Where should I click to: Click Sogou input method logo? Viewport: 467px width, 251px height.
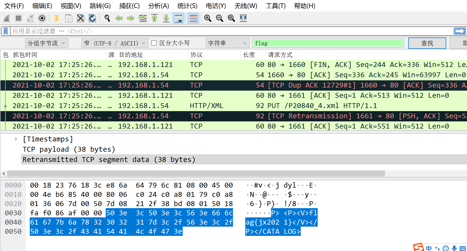[x=419, y=247]
